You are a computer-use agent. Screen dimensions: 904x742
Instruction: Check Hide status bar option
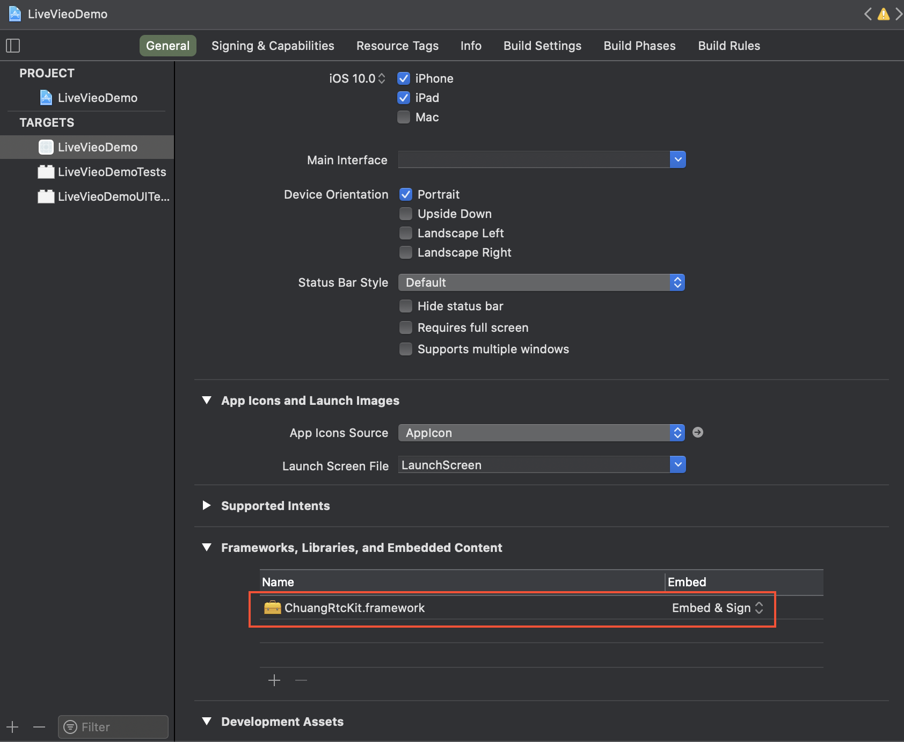pos(406,306)
